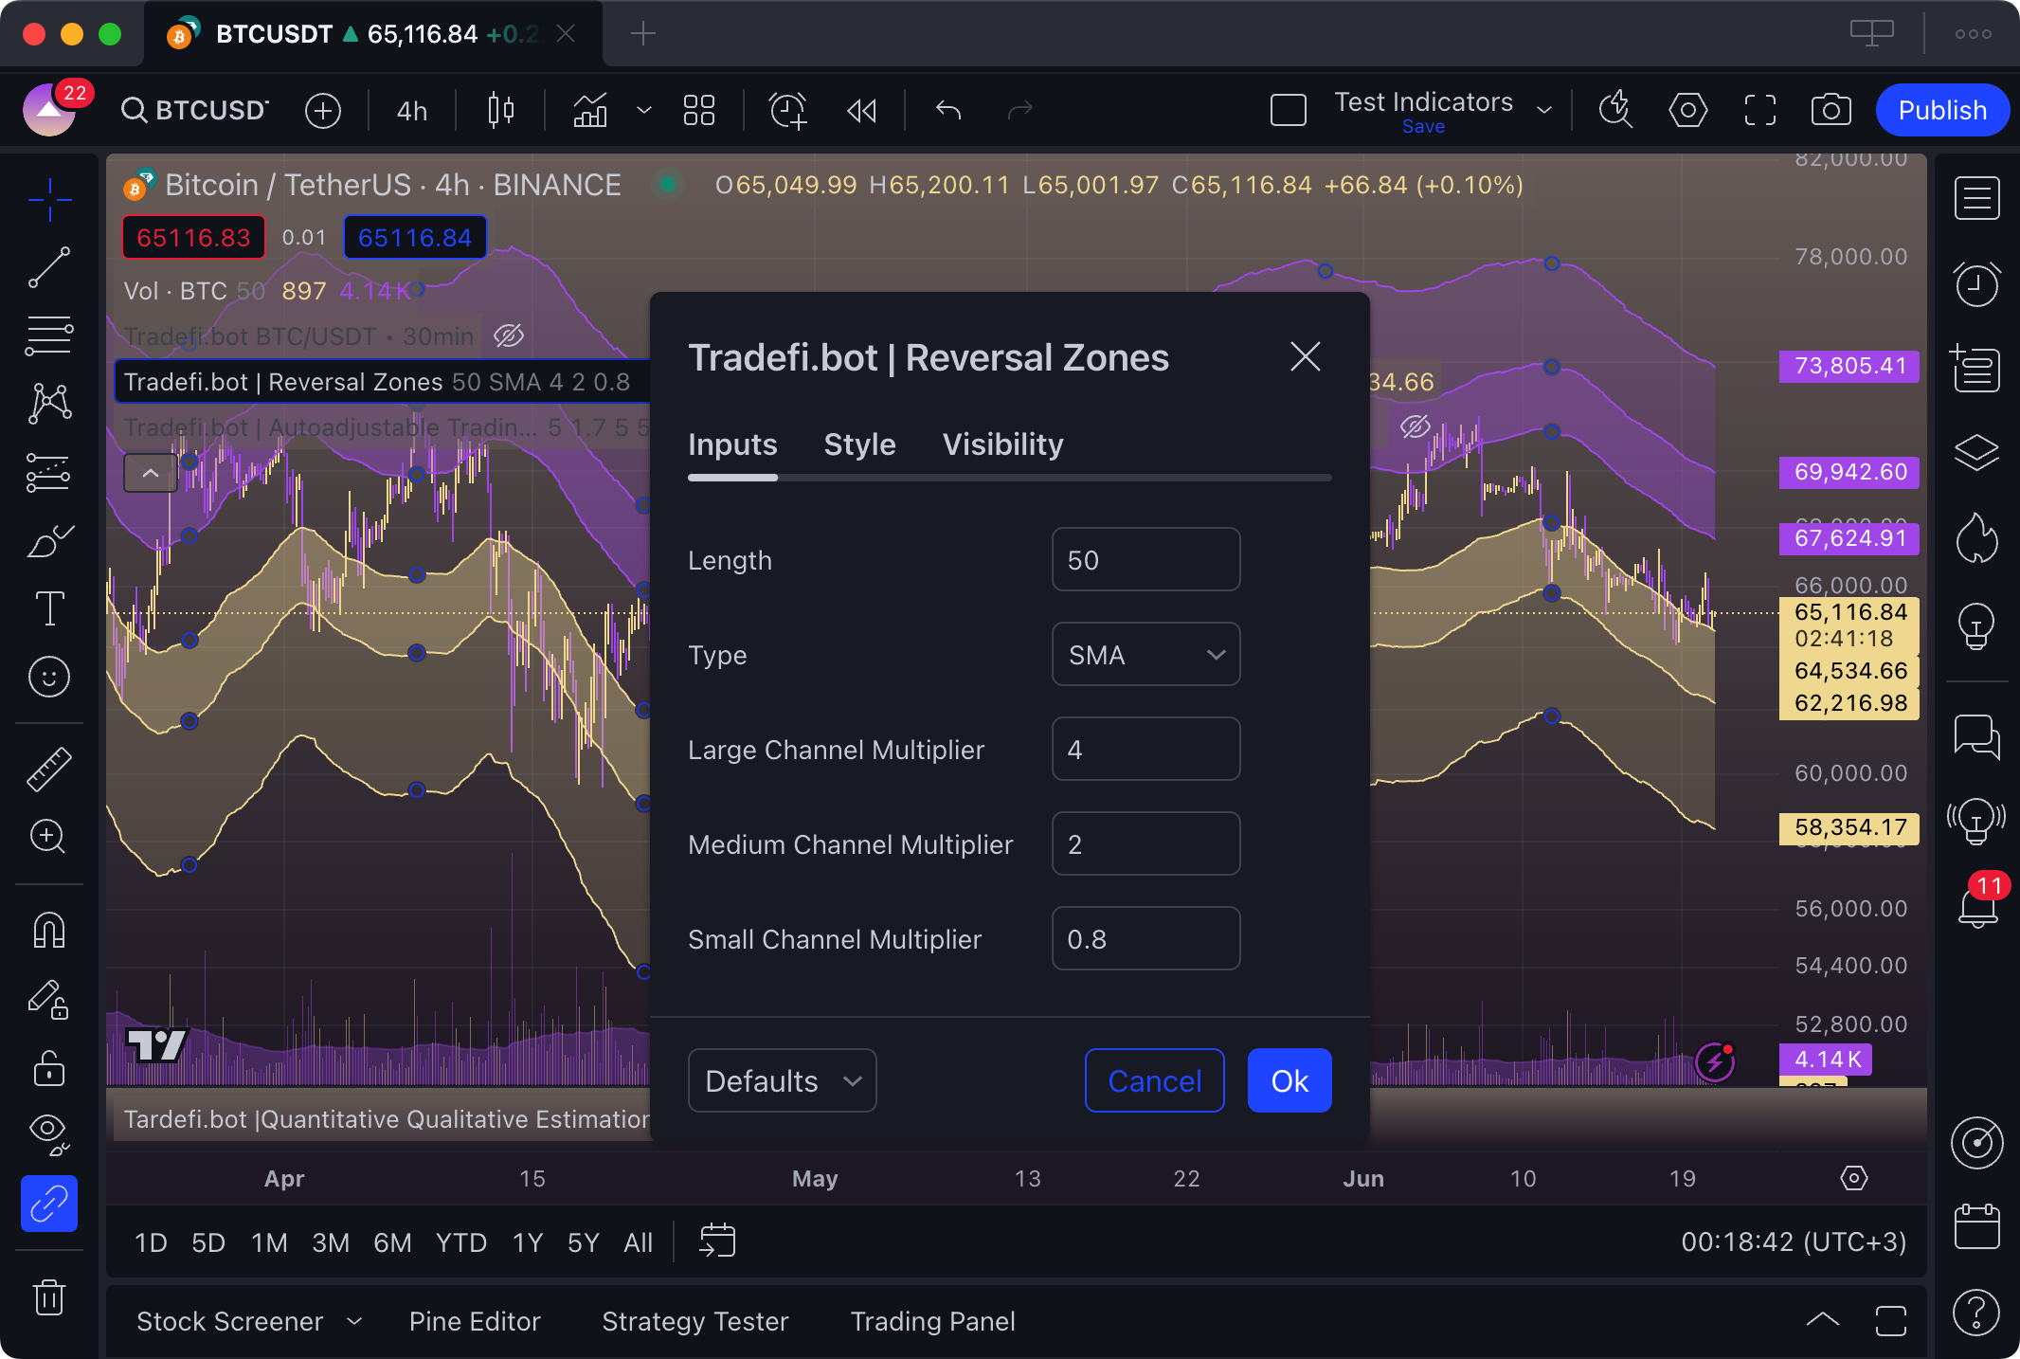The height and width of the screenshot is (1359, 2020).
Task: Open the Type SMA dropdown
Action: (x=1145, y=655)
